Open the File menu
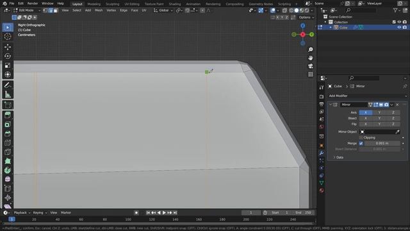 12,3
